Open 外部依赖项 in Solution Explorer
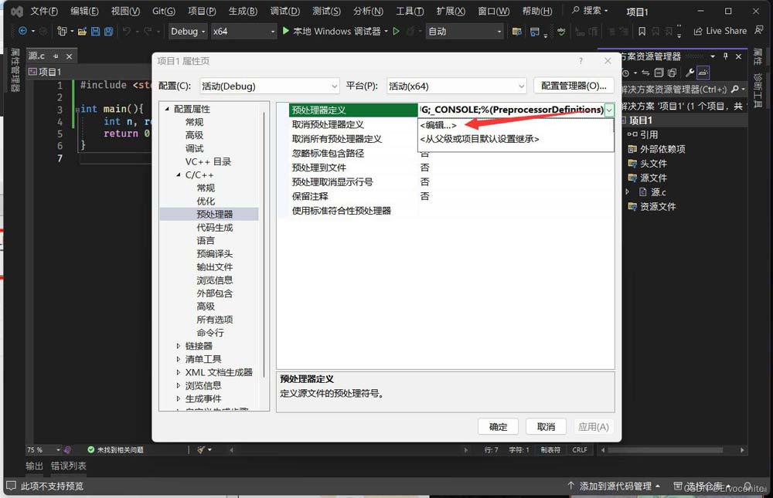This screenshot has width=773, height=498. point(662,149)
